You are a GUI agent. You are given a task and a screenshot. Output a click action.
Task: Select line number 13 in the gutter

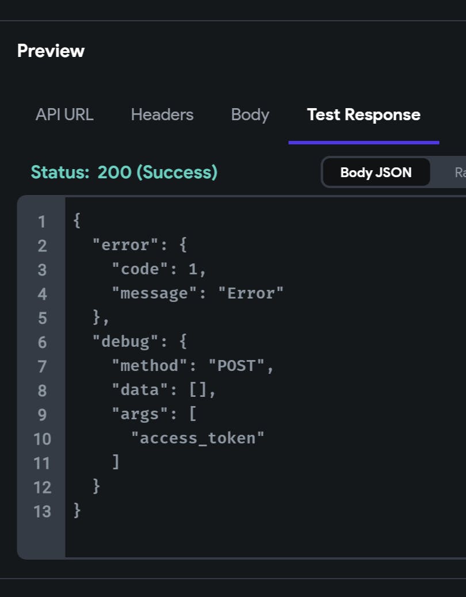pos(42,511)
